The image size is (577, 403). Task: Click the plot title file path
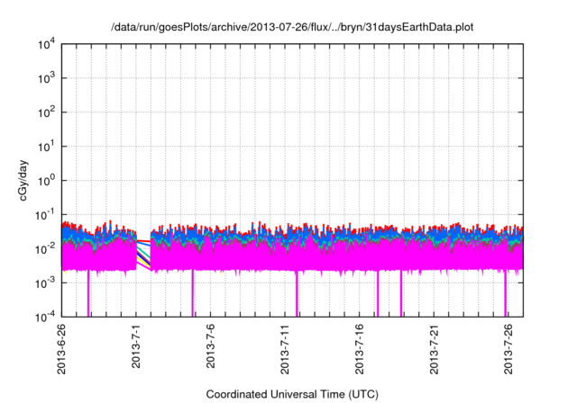[x=292, y=27]
